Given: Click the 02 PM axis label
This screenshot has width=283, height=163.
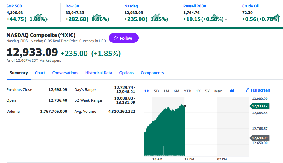Looking at the screenshot, I should (x=222, y=159).
